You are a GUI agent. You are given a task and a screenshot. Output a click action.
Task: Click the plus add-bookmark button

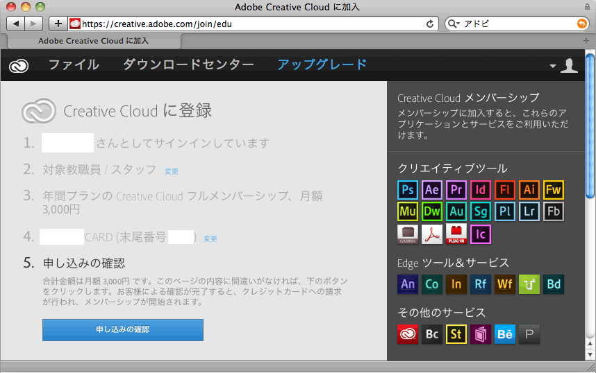pos(58,24)
